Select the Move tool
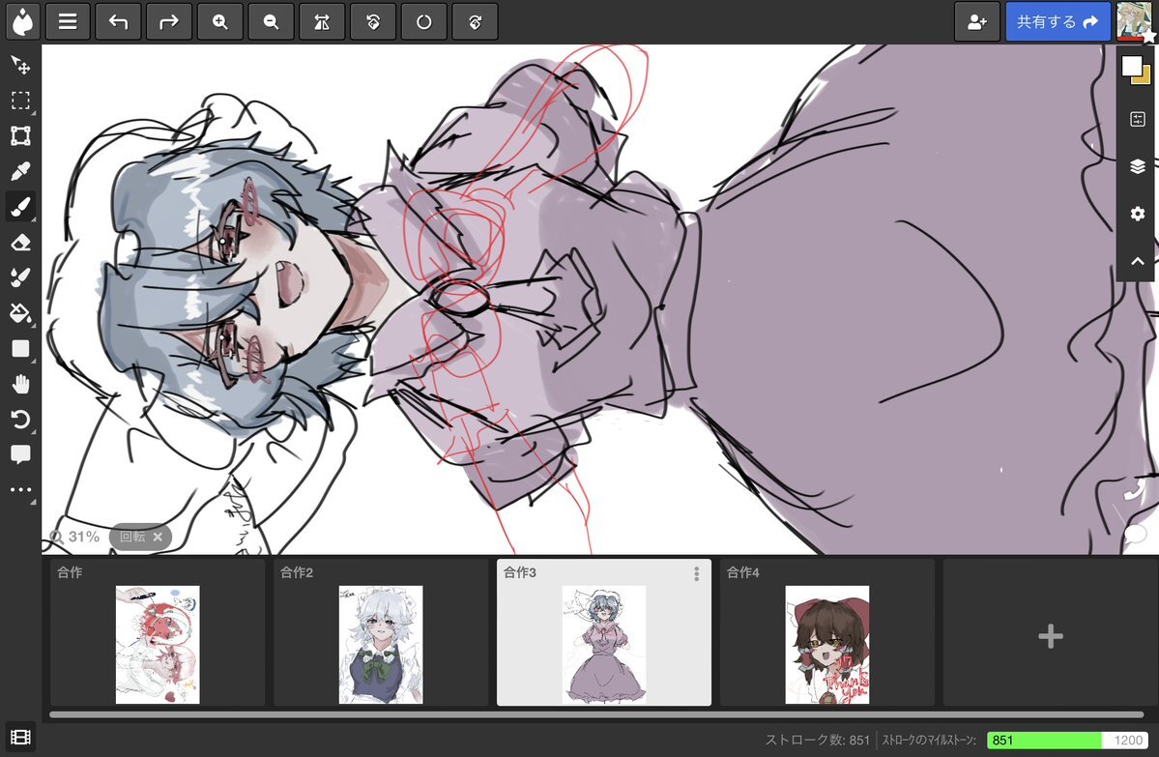The image size is (1159, 757). [20, 65]
